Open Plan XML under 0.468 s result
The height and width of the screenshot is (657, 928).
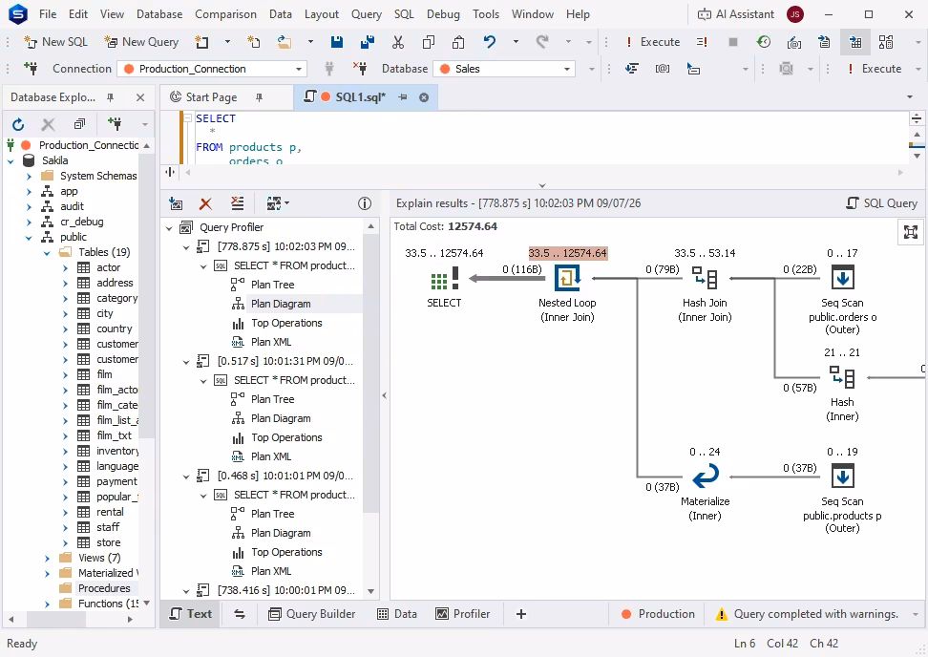click(x=271, y=571)
